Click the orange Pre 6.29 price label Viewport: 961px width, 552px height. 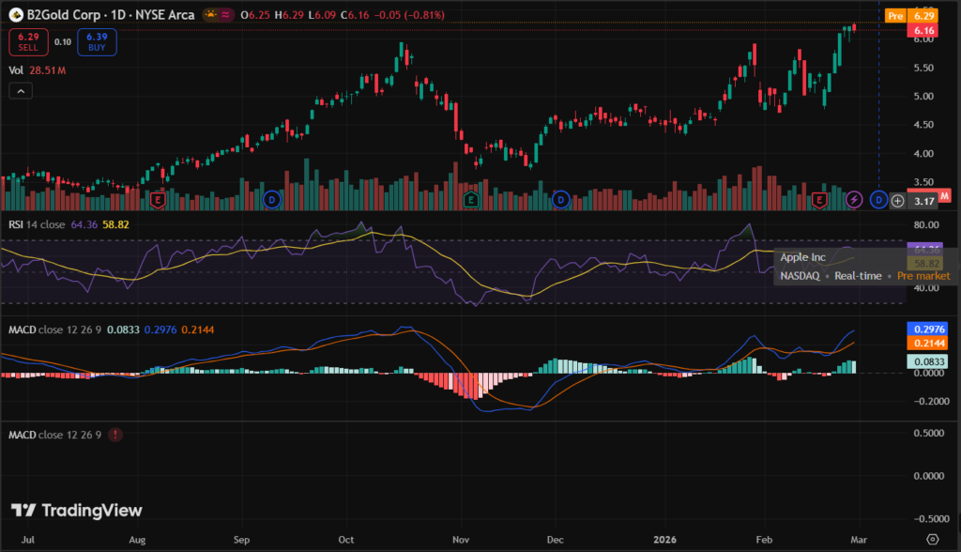(x=909, y=16)
